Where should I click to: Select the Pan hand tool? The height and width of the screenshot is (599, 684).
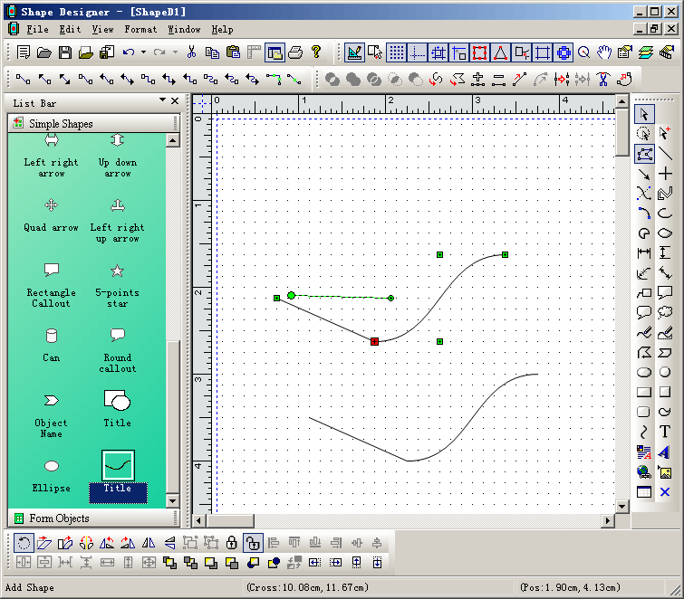604,52
